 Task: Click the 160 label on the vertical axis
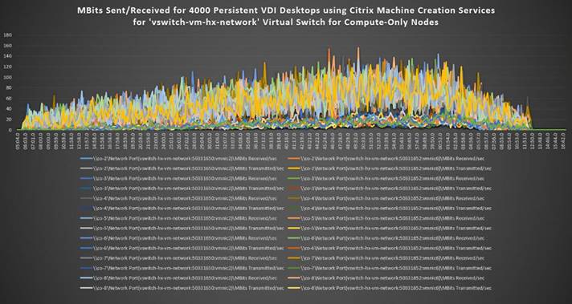pyautogui.click(x=8, y=46)
